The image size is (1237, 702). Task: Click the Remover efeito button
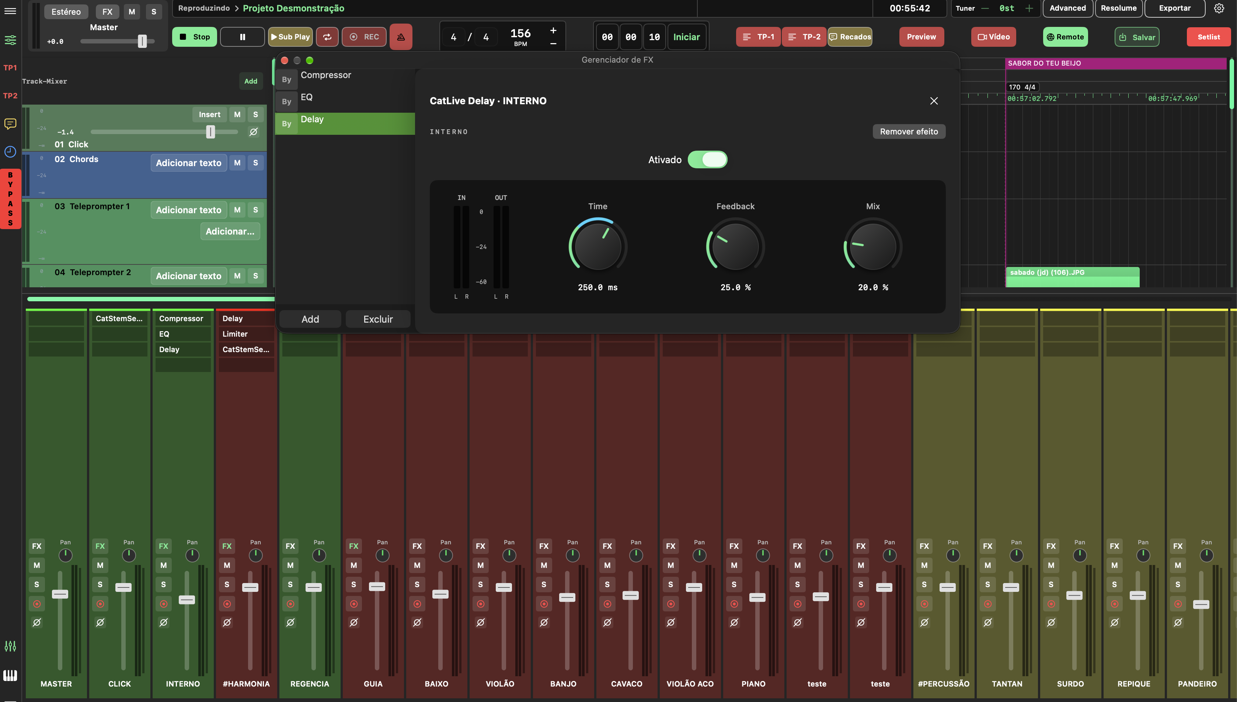(x=909, y=131)
